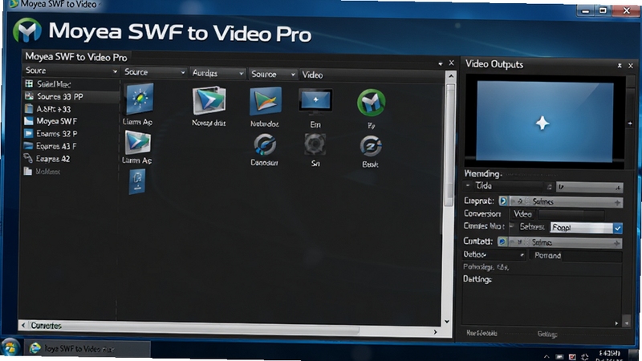Open the green Fy logo icon
This screenshot has height=361, width=642.
[371, 103]
